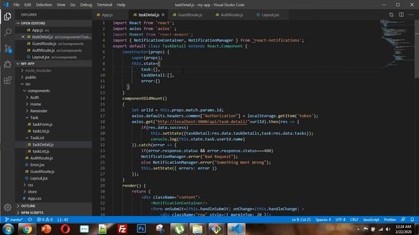Viewport: 419px width, 235px height.
Task: Open the Source Control view
Action: [x=7, y=48]
